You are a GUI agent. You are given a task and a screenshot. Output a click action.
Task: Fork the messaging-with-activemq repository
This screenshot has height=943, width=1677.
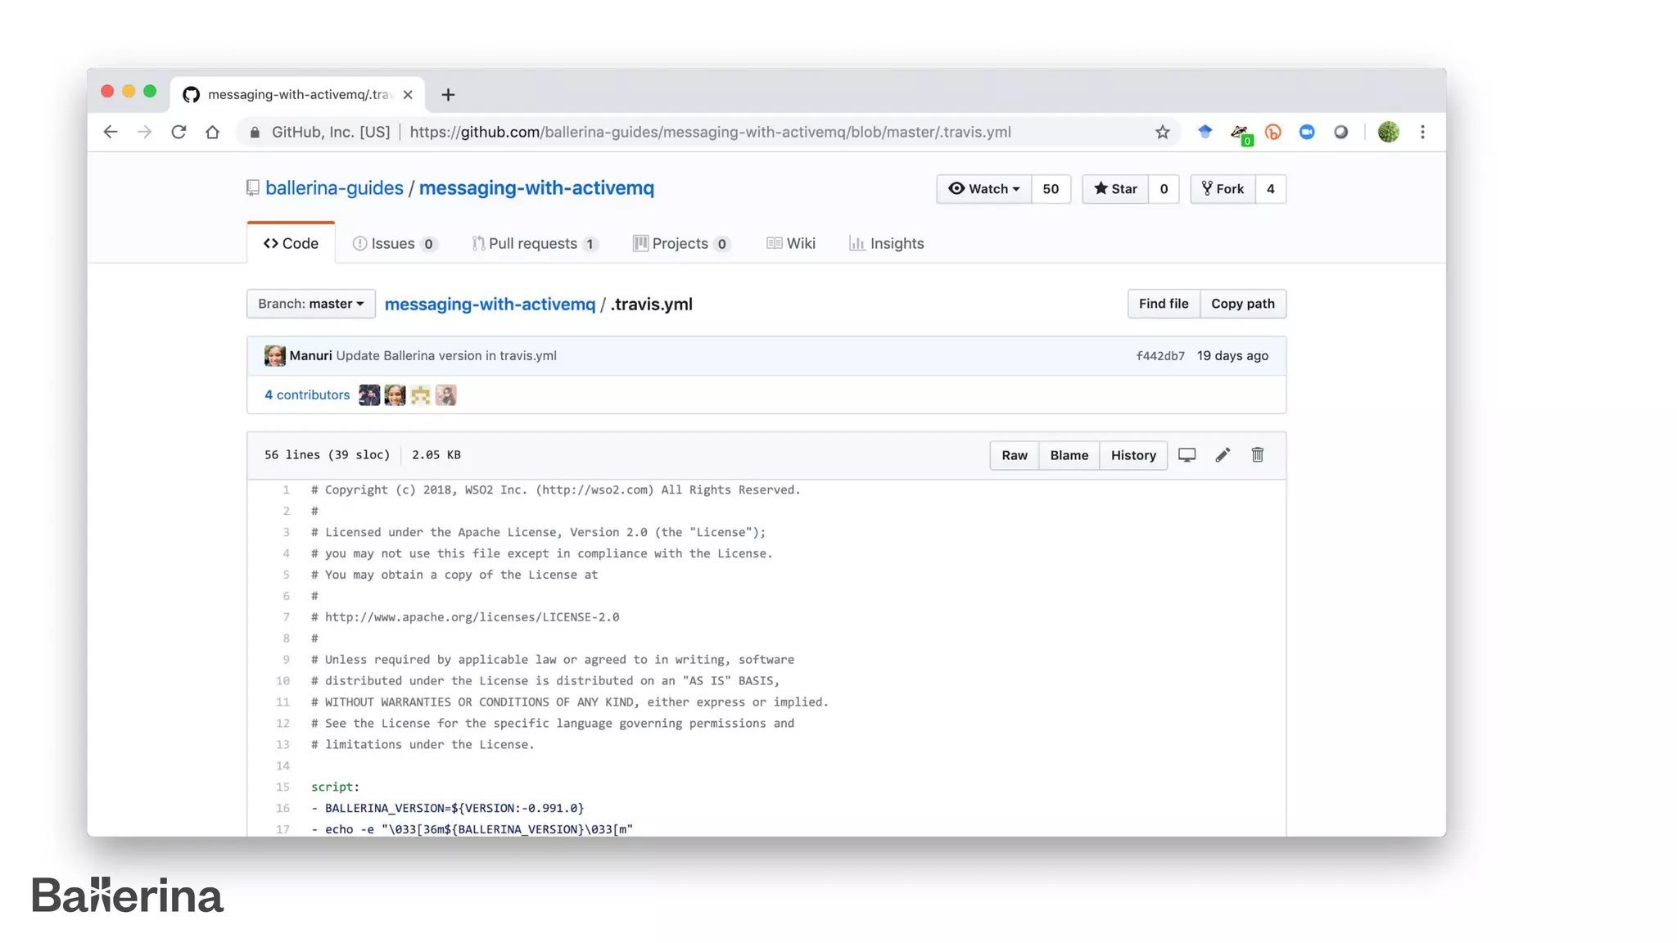point(1223,189)
